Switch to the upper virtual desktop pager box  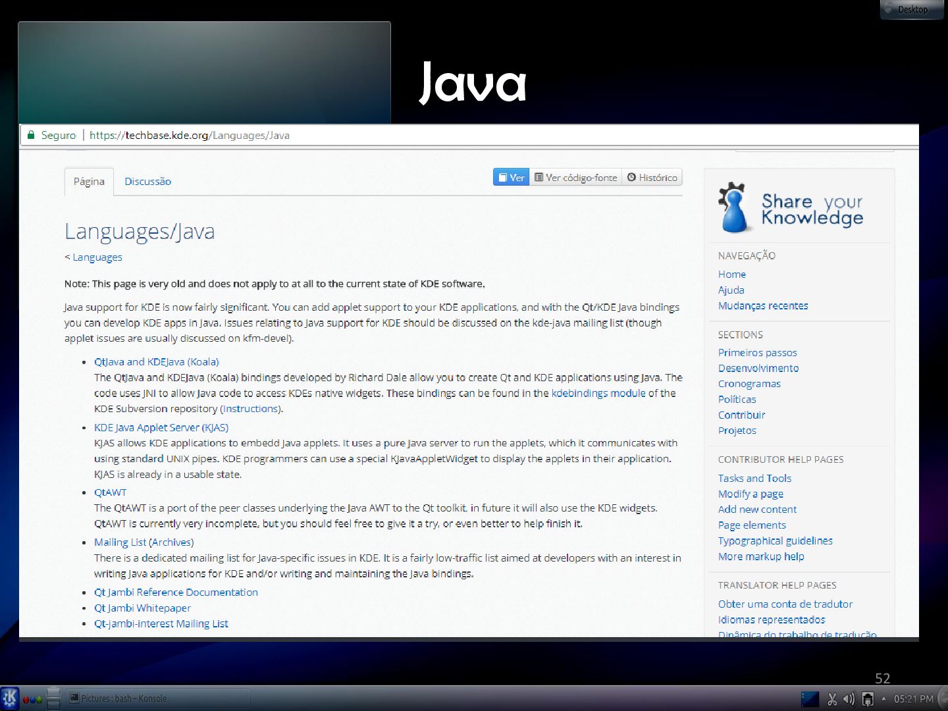point(54,693)
